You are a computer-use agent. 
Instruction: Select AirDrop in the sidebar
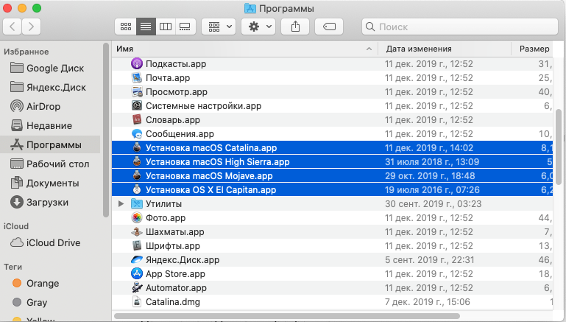tap(51, 106)
